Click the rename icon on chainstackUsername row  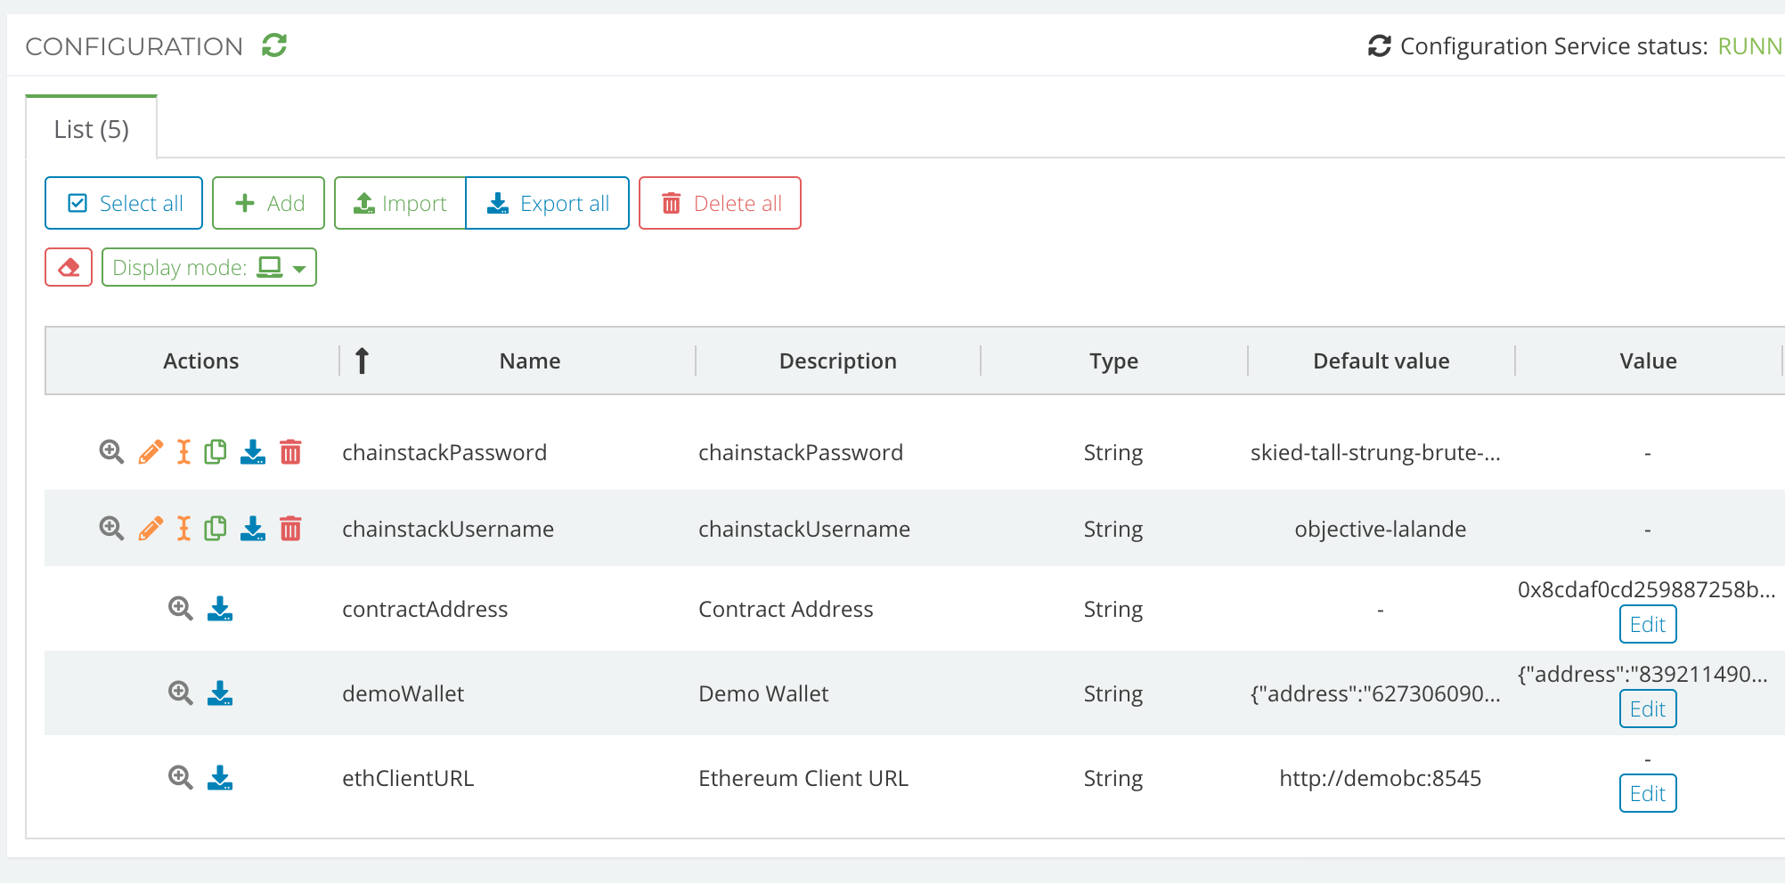click(183, 528)
